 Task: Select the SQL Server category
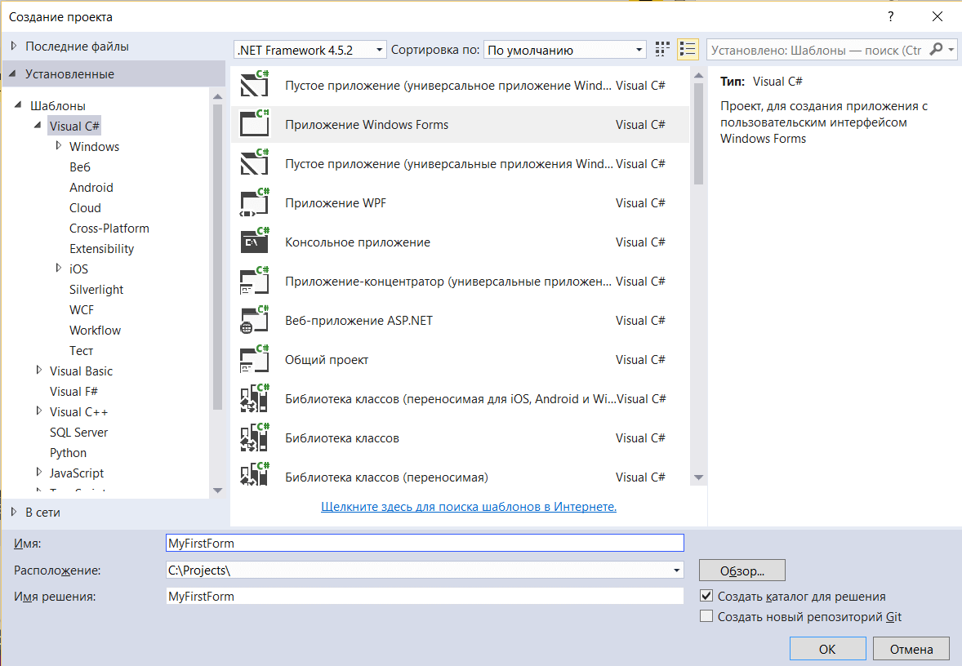[x=78, y=432]
